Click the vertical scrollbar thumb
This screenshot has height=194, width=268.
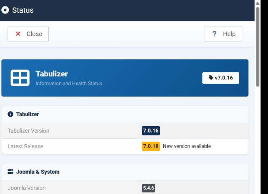coord(258,46)
